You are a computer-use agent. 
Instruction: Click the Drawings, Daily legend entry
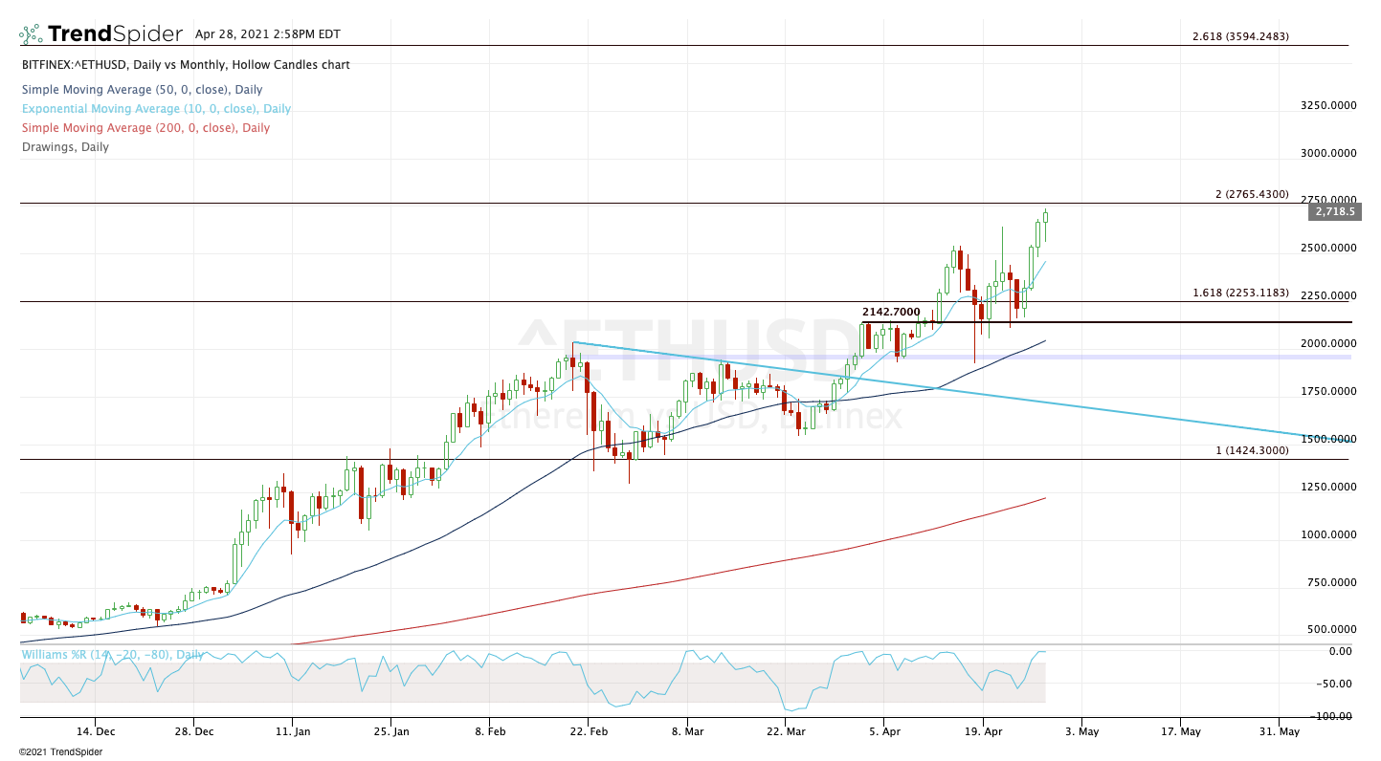point(65,146)
